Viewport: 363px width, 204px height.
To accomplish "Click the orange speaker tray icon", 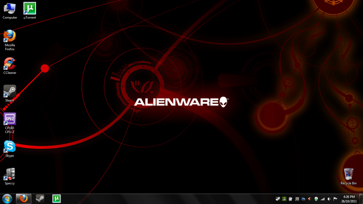I will 309,199.
